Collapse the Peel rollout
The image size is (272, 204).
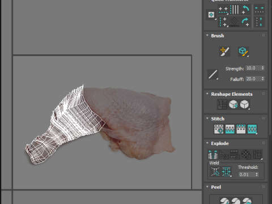point(207,186)
